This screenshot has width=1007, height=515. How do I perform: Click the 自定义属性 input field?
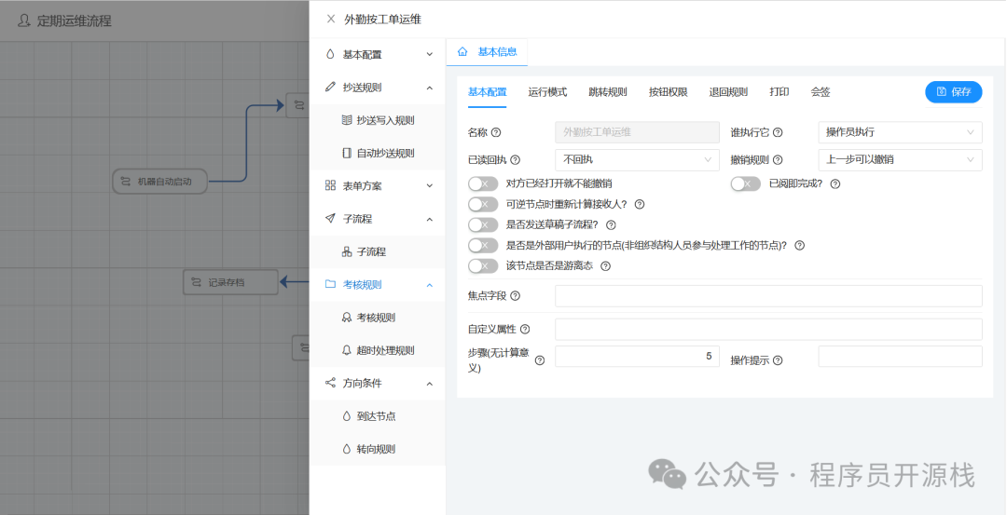pos(768,329)
